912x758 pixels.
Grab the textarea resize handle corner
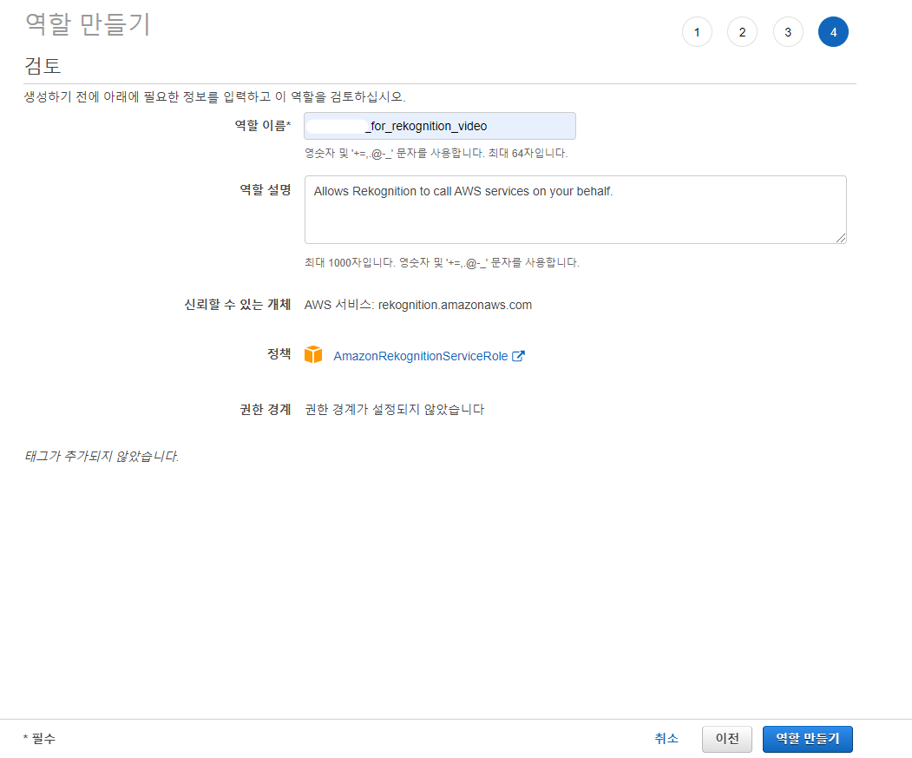(841, 238)
